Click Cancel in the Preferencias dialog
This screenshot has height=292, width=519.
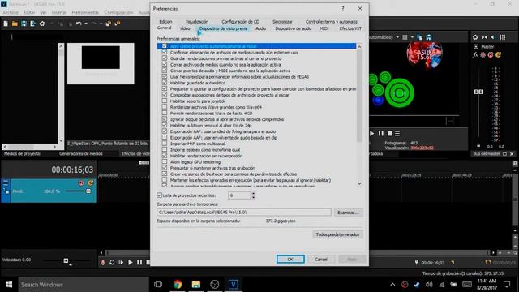pos(321,260)
